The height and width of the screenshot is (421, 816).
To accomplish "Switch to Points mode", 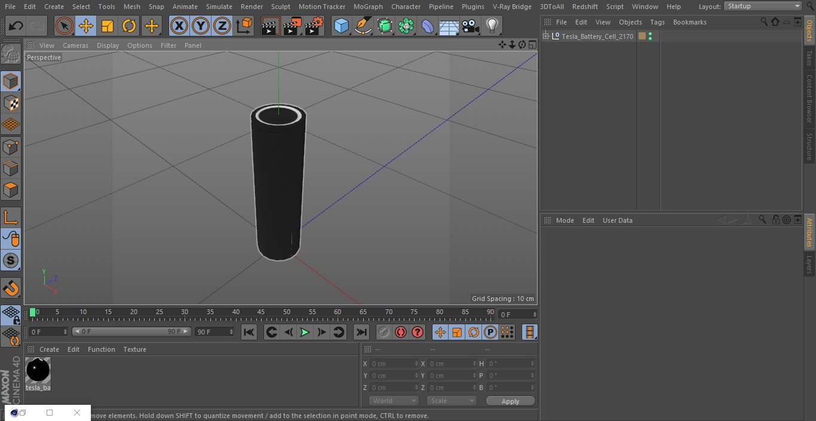I will [11, 146].
